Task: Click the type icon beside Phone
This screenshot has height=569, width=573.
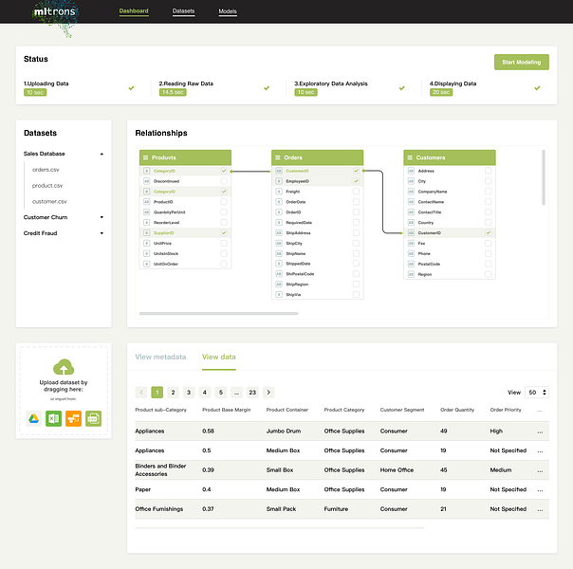Action: tap(411, 253)
